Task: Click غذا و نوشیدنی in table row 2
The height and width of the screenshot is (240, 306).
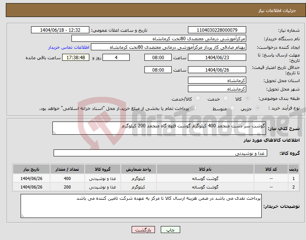Action: (103, 187)
